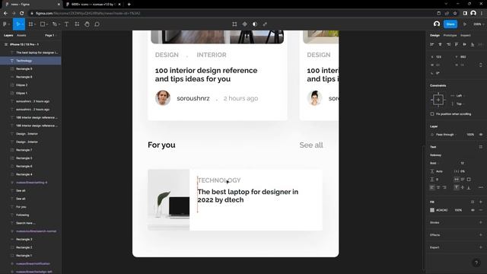Open vertical constraint Top dropdown
487x274 pixels.
pos(459,104)
